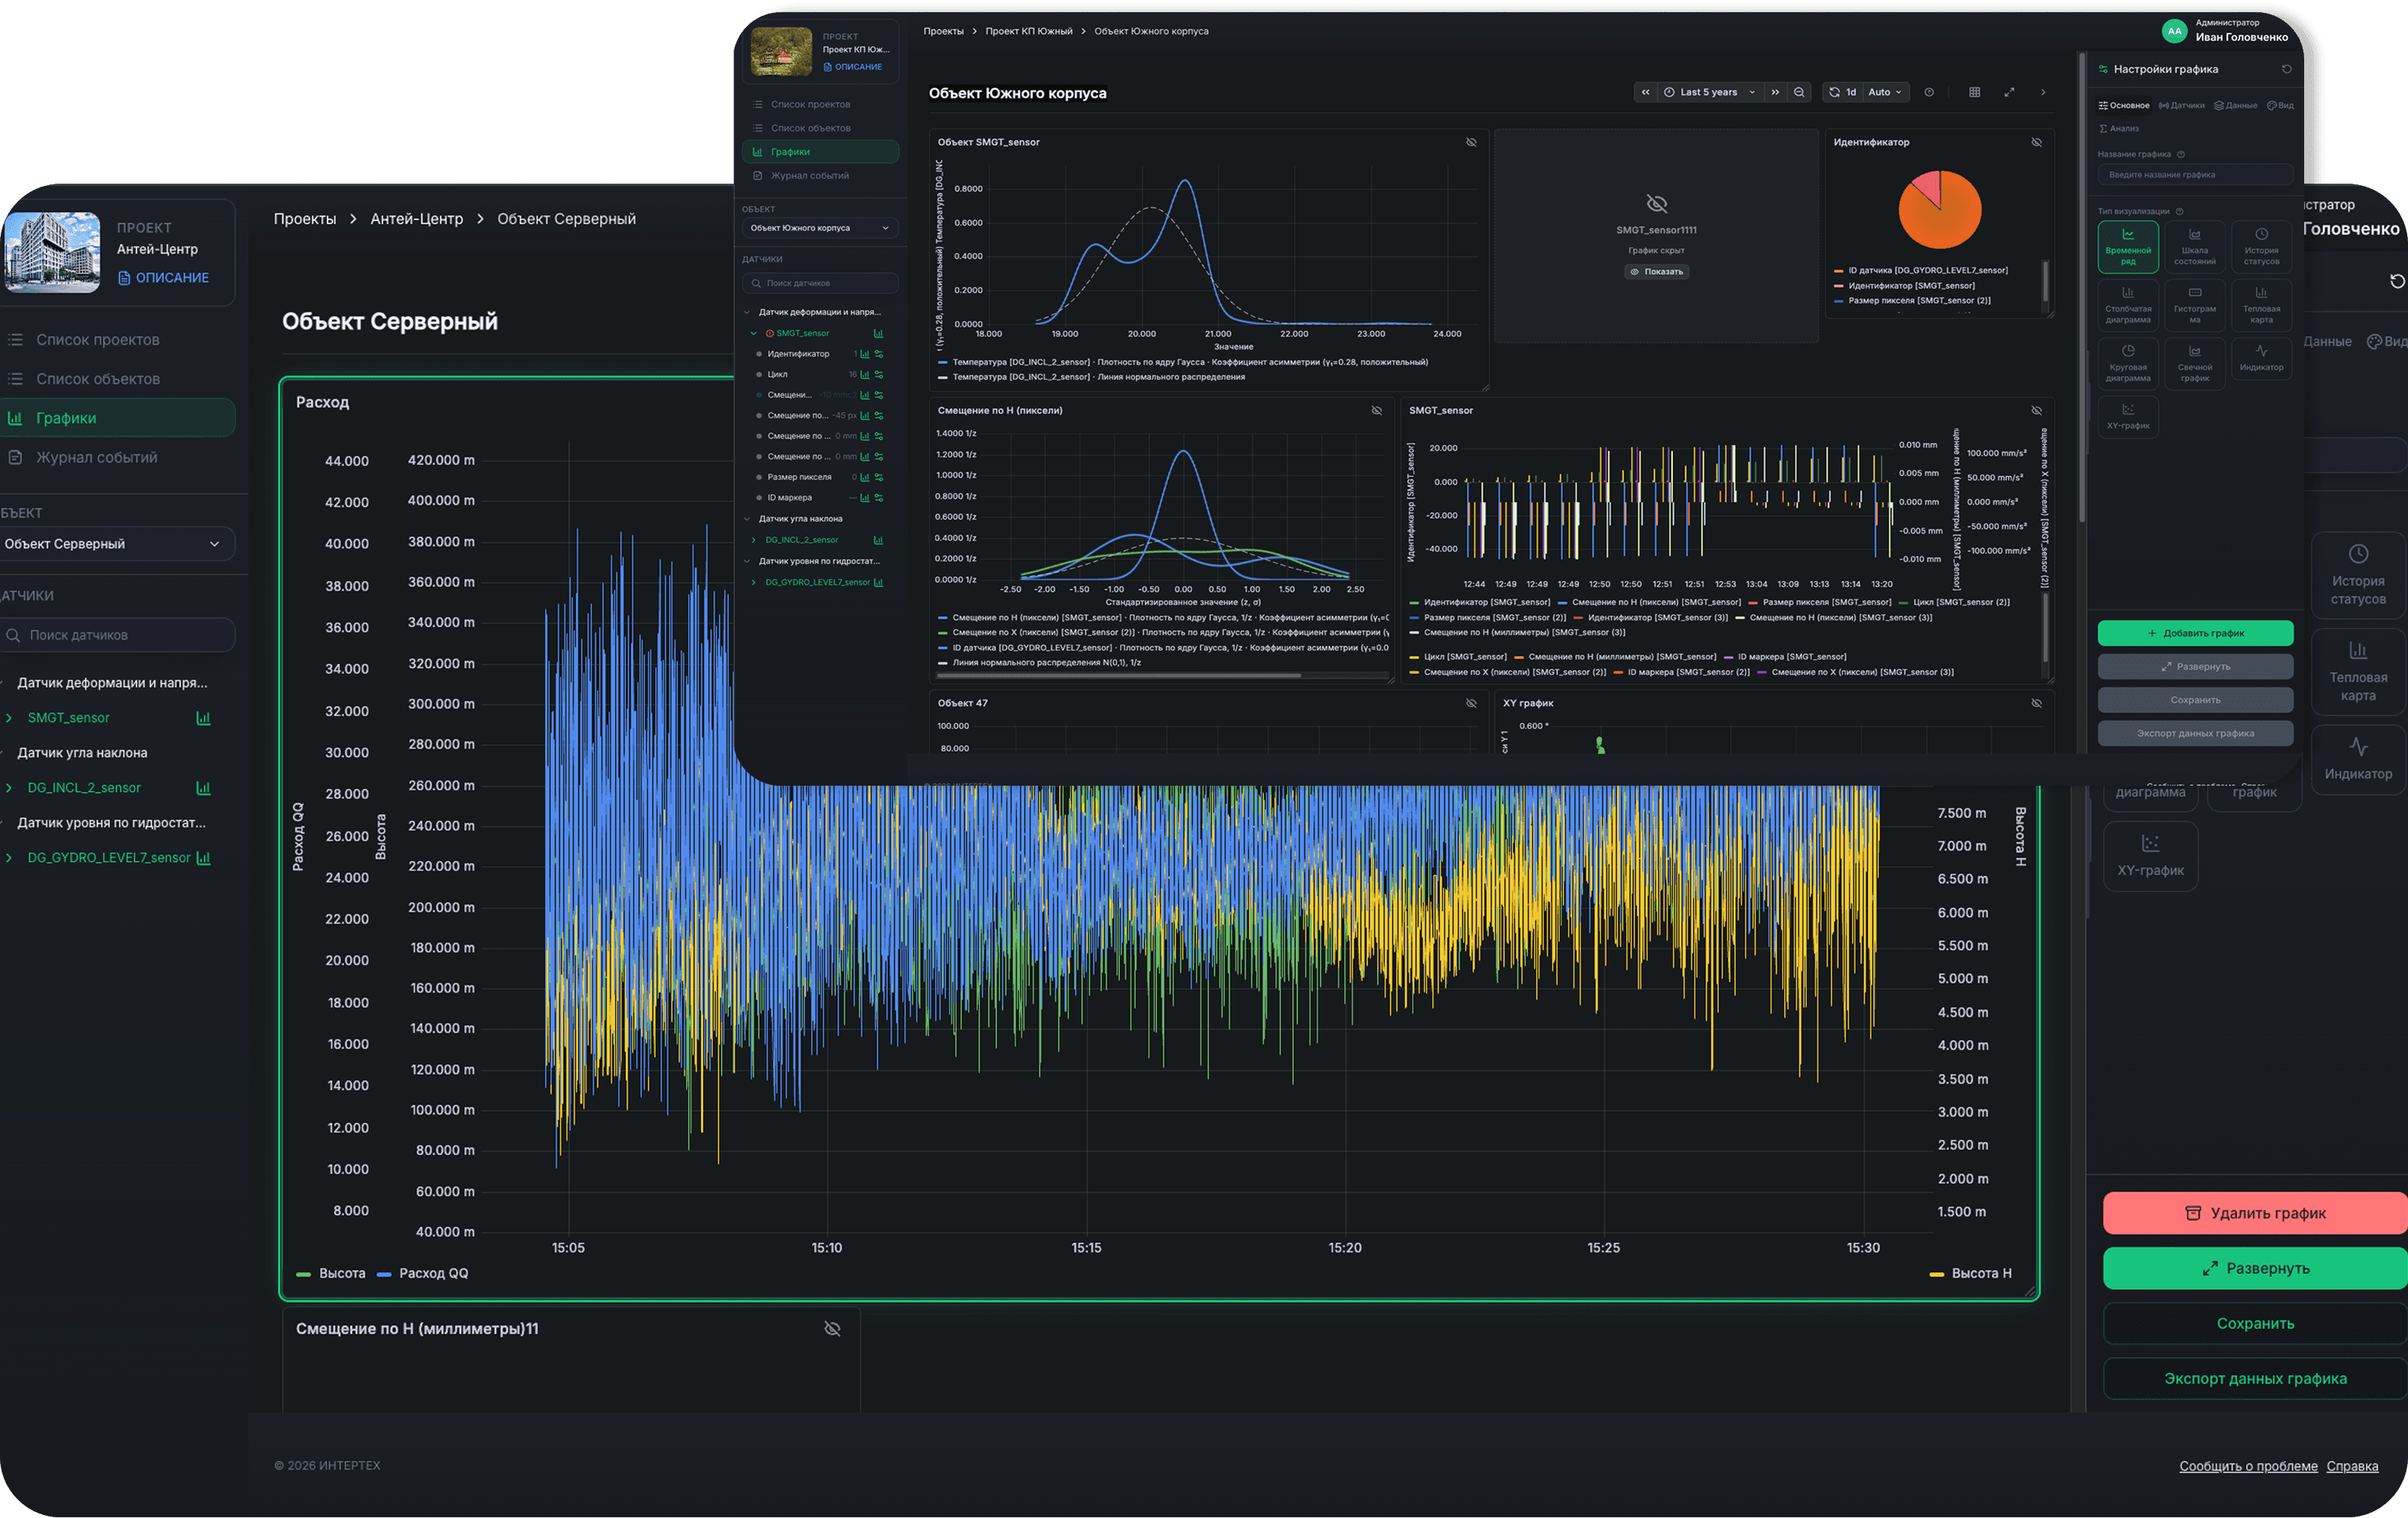Click the Введите название графика input field
The image size is (2408, 1518).
pyautogui.click(x=2195, y=175)
